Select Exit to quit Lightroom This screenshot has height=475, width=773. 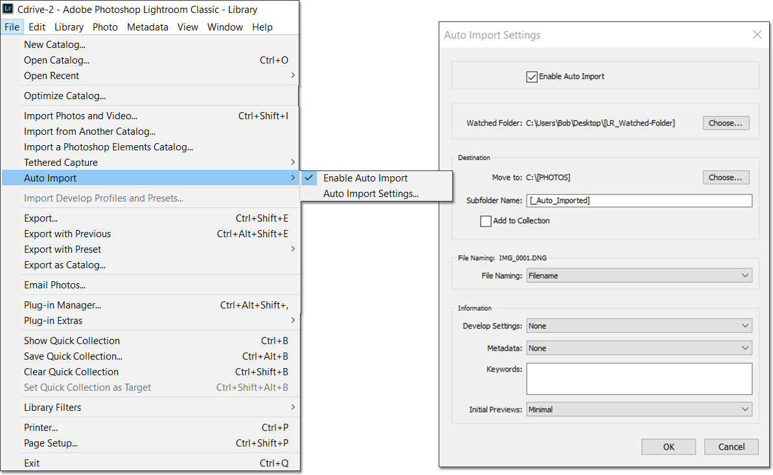tap(150, 463)
